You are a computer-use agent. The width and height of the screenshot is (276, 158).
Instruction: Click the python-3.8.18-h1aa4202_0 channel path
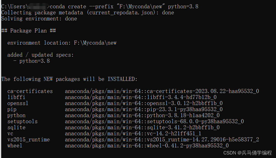(142, 115)
